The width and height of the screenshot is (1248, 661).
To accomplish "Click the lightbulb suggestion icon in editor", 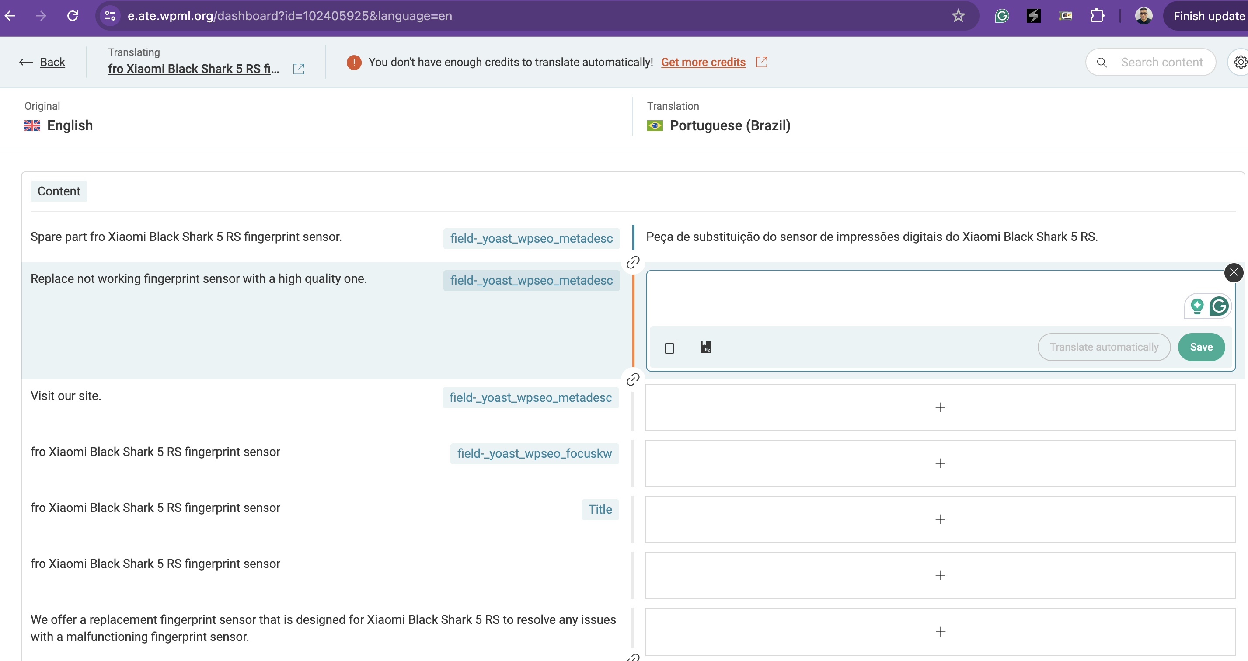I will 1197,306.
